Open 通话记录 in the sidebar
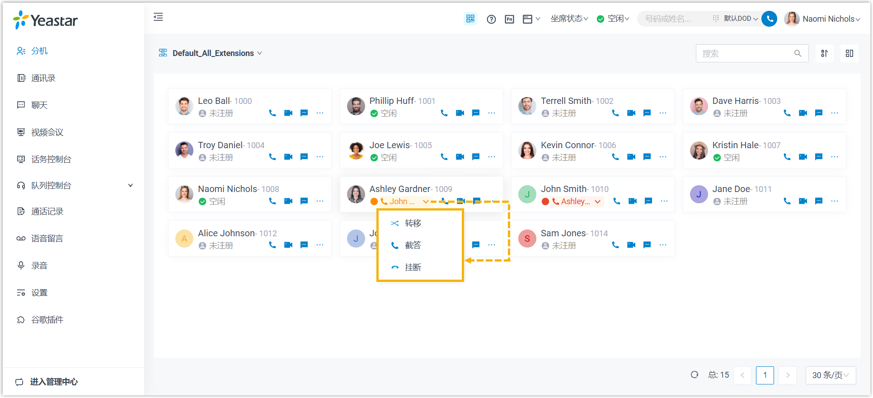The width and height of the screenshot is (873, 398). [x=47, y=211]
